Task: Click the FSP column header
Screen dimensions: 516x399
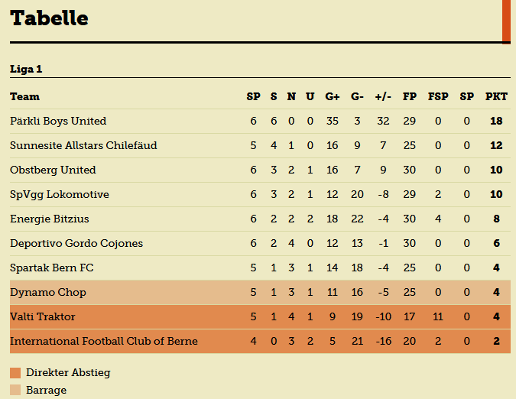Action: click(438, 96)
